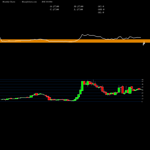Click the "OC: 0" readout
150x150 pixels.
coord(101,7)
